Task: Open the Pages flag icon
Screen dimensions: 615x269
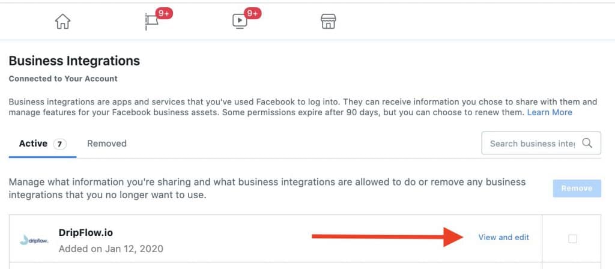Action: [x=152, y=22]
